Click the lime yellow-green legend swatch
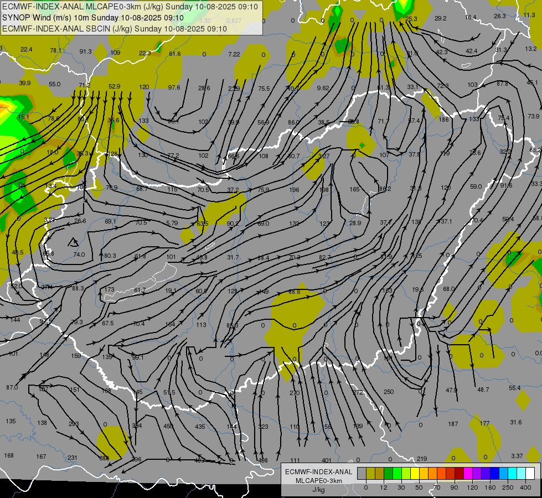The width and height of the screenshot is (542, 498). tap(406, 473)
